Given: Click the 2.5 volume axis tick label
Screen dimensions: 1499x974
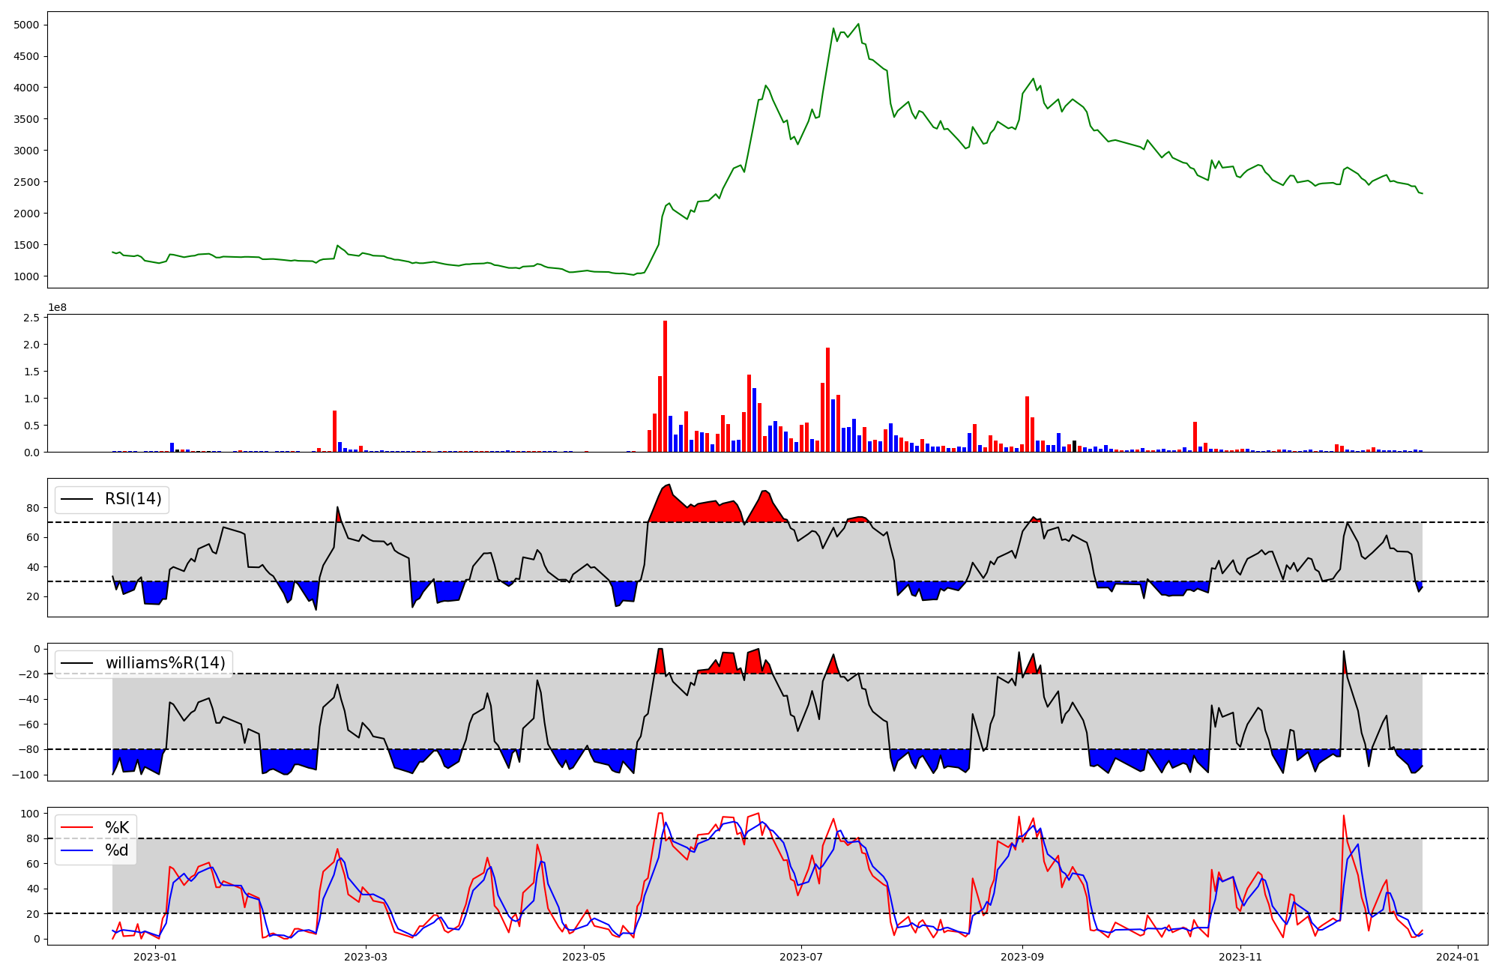Looking at the screenshot, I should click(x=31, y=318).
